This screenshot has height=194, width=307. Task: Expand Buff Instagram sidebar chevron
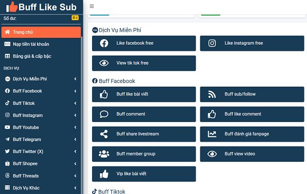[76, 115]
